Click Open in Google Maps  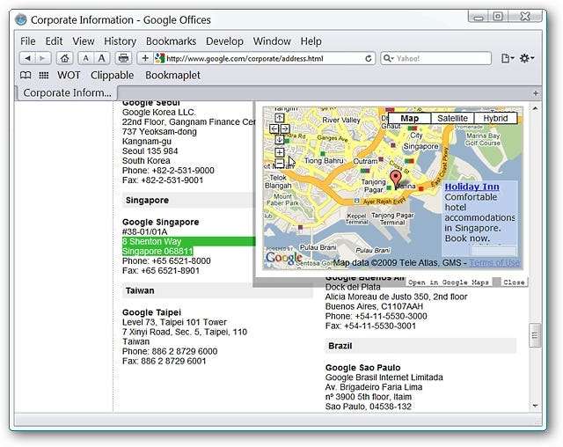447,282
